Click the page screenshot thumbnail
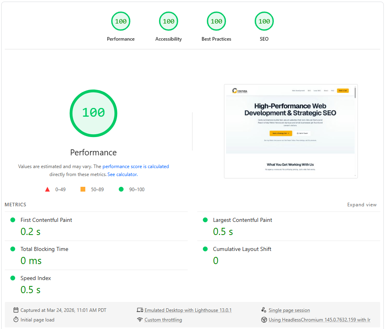The height and width of the screenshot is (329, 385). point(291,131)
